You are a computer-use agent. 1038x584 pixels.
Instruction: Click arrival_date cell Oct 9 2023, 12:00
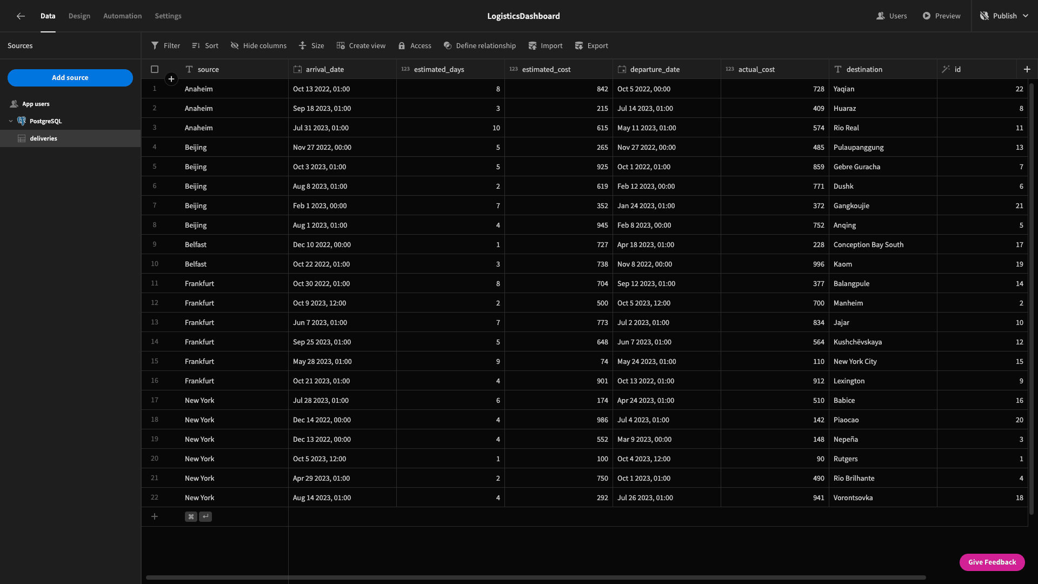click(x=342, y=303)
